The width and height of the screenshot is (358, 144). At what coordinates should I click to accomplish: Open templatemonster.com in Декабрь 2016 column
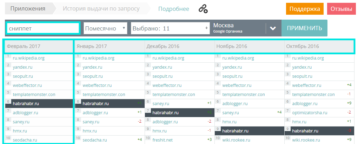(x=174, y=95)
